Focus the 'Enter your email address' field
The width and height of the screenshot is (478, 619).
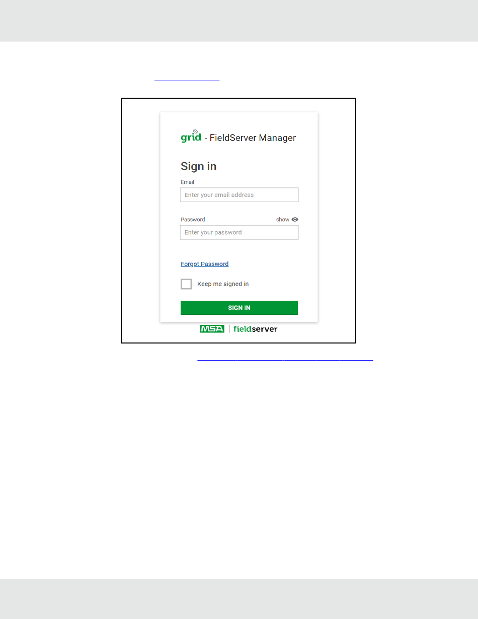(x=240, y=195)
